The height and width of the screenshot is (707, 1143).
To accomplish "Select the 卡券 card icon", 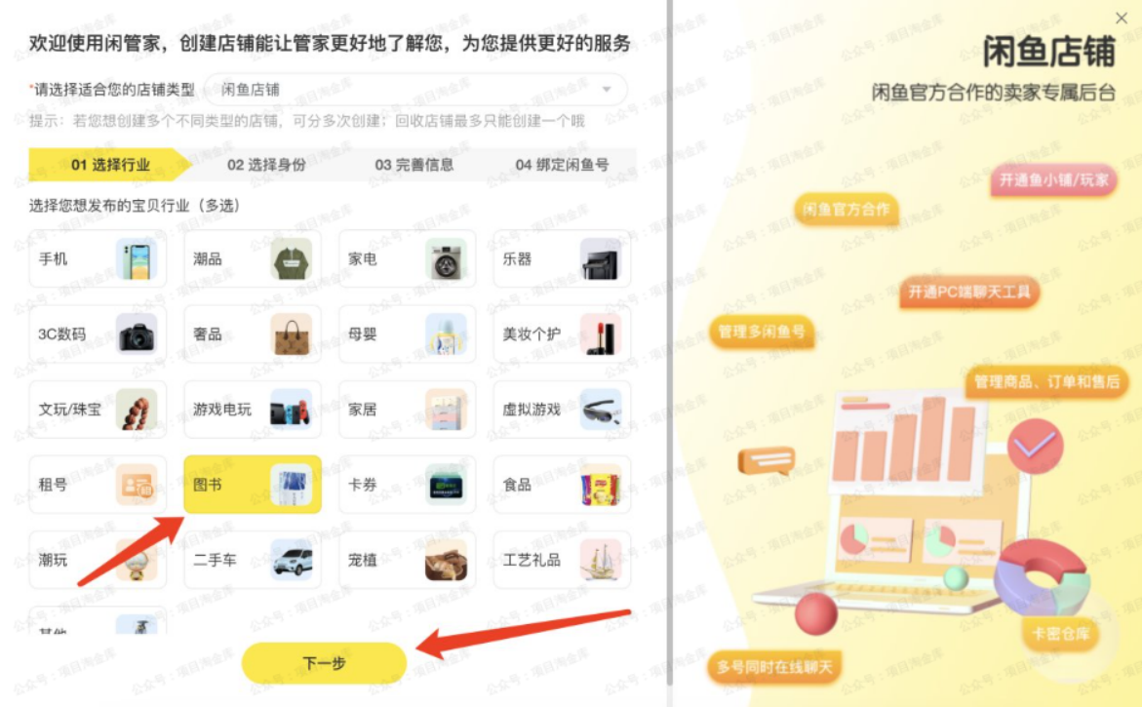I will pyautogui.click(x=446, y=485).
